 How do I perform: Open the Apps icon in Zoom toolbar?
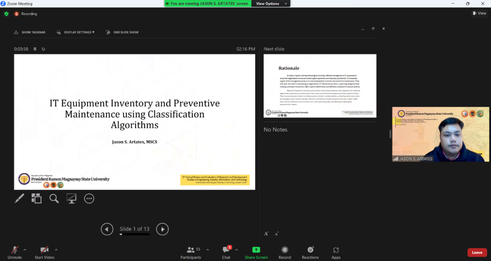(336, 252)
